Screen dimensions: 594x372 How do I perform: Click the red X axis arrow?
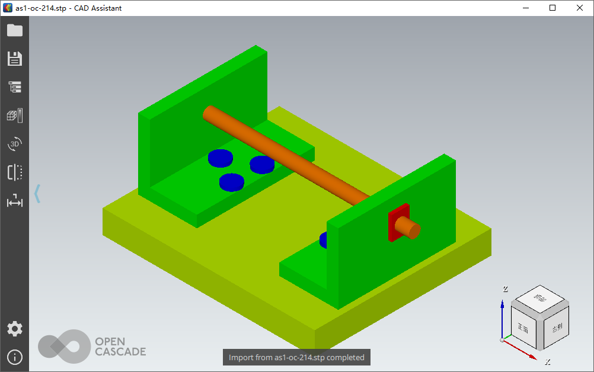521,349
